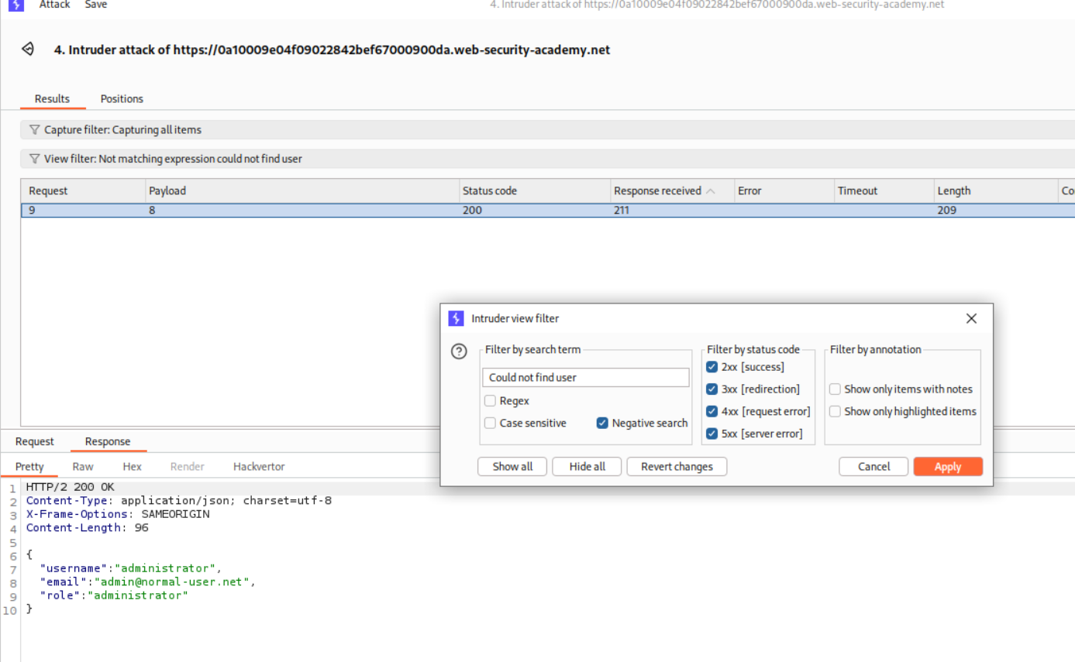Check Show only highlighted items

(835, 411)
